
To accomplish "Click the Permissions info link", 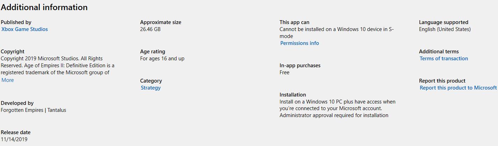I will pyautogui.click(x=299, y=43).
